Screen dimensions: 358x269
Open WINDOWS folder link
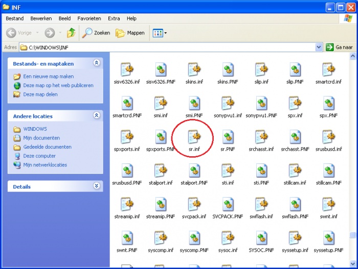35,129
